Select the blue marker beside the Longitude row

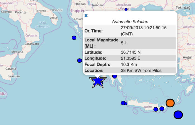click(79, 60)
